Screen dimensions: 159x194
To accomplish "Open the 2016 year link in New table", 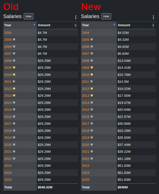I will 86,117.
